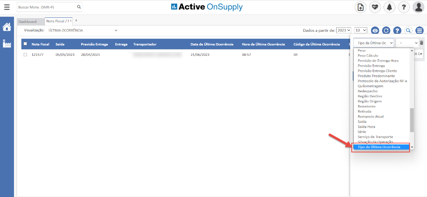Select Previsão de Entrega Hora option
427x197 pixels.
pyautogui.click(x=381, y=60)
